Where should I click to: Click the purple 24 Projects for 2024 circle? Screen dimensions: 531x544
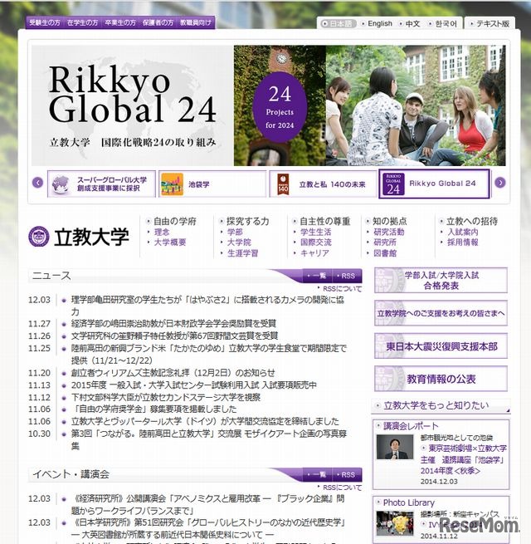click(280, 107)
